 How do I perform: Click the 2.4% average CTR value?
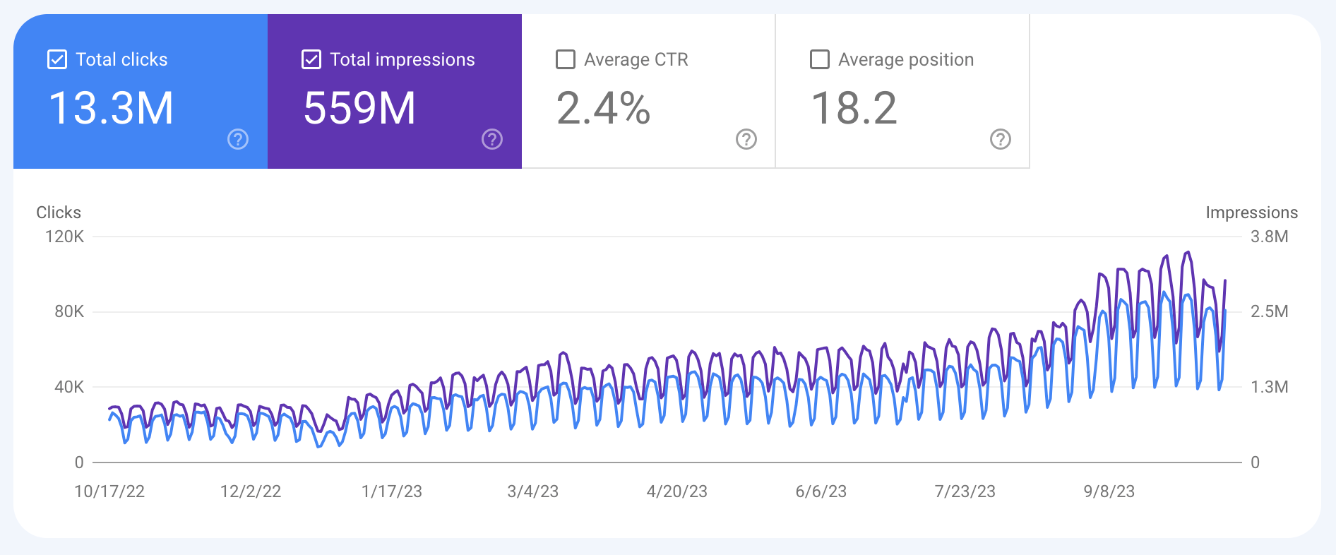[x=603, y=108]
